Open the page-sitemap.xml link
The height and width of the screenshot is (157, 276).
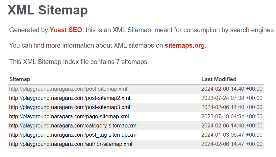click(x=69, y=116)
